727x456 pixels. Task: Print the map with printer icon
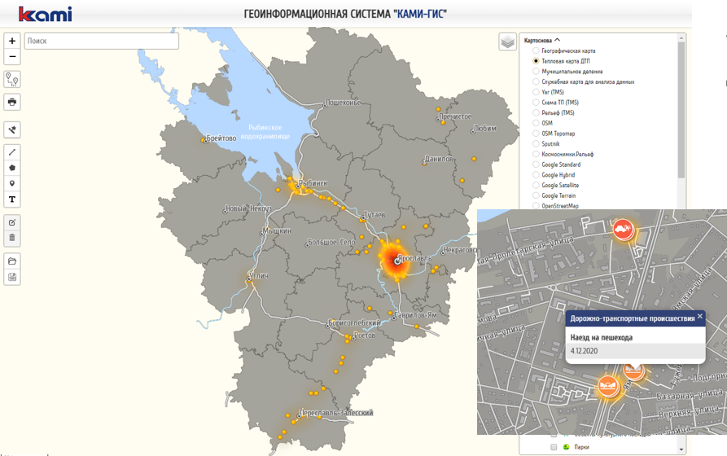12,102
